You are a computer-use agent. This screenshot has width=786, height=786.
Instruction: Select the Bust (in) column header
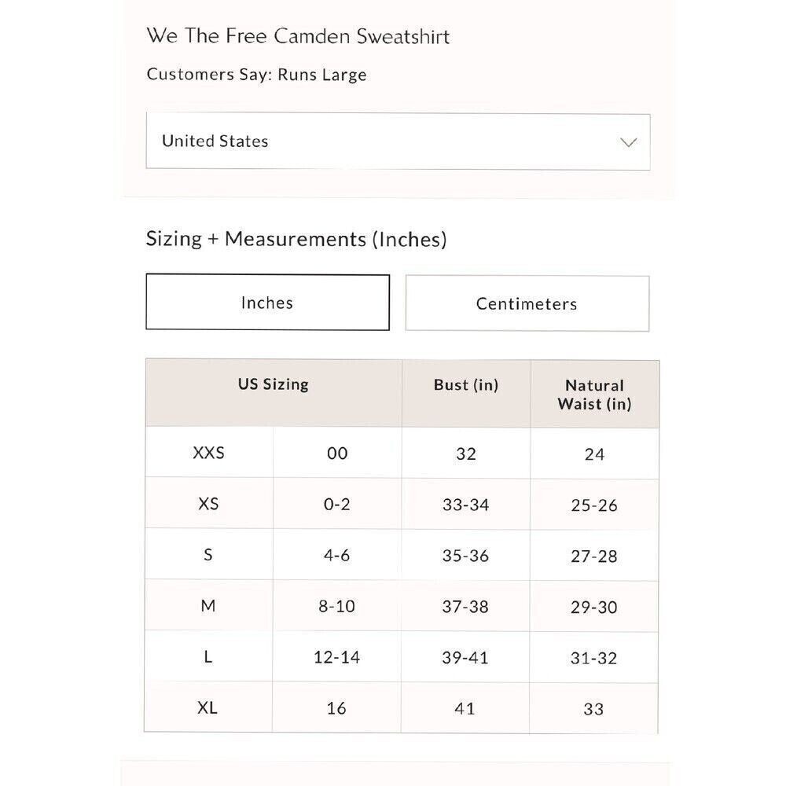(466, 385)
